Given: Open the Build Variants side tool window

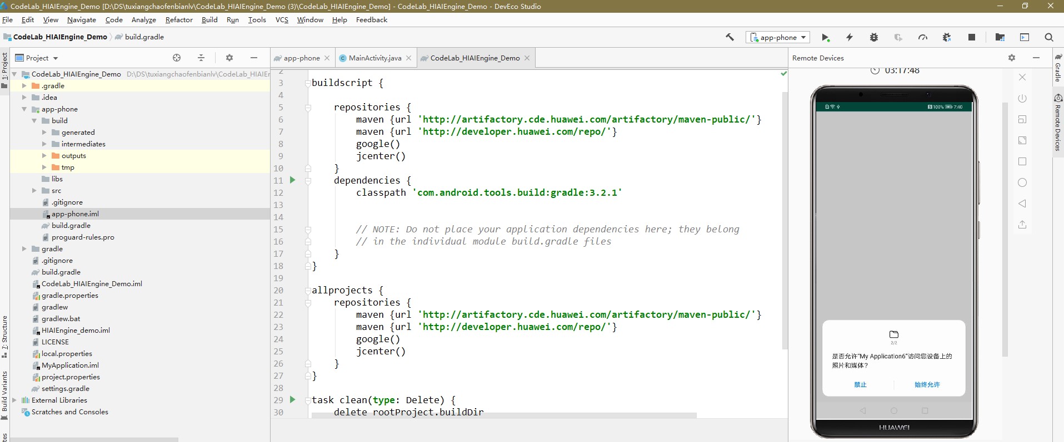Looking at the screenshot, I should click(4, 395).
